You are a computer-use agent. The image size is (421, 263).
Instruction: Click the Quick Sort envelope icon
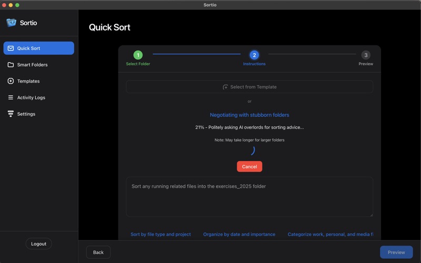pyautogui.click(x=11, y=48)
